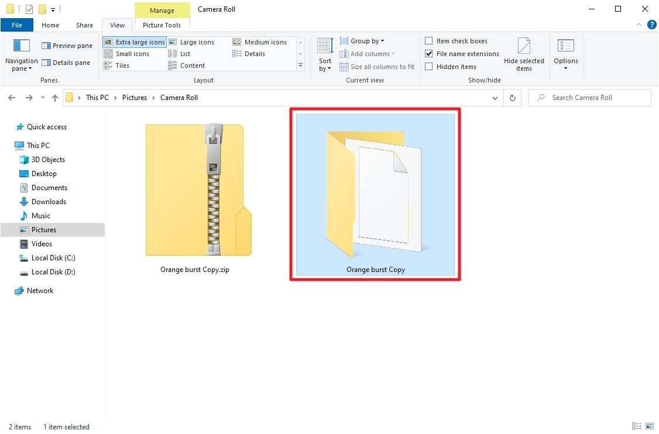Screen dimensions: 659x434
Task: Click Hide selected items
Action: point(524,55)
